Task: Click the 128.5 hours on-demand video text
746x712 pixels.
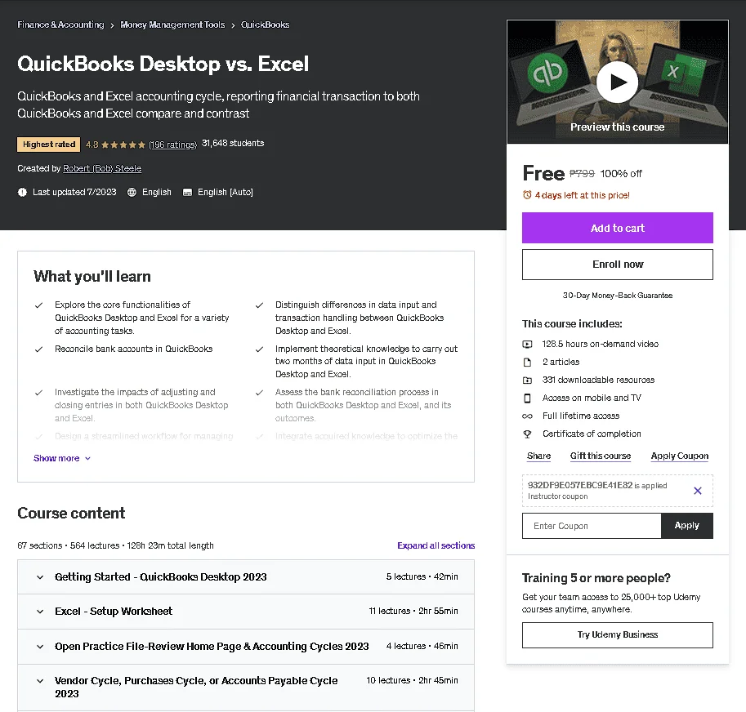Action: coord(600,344)
